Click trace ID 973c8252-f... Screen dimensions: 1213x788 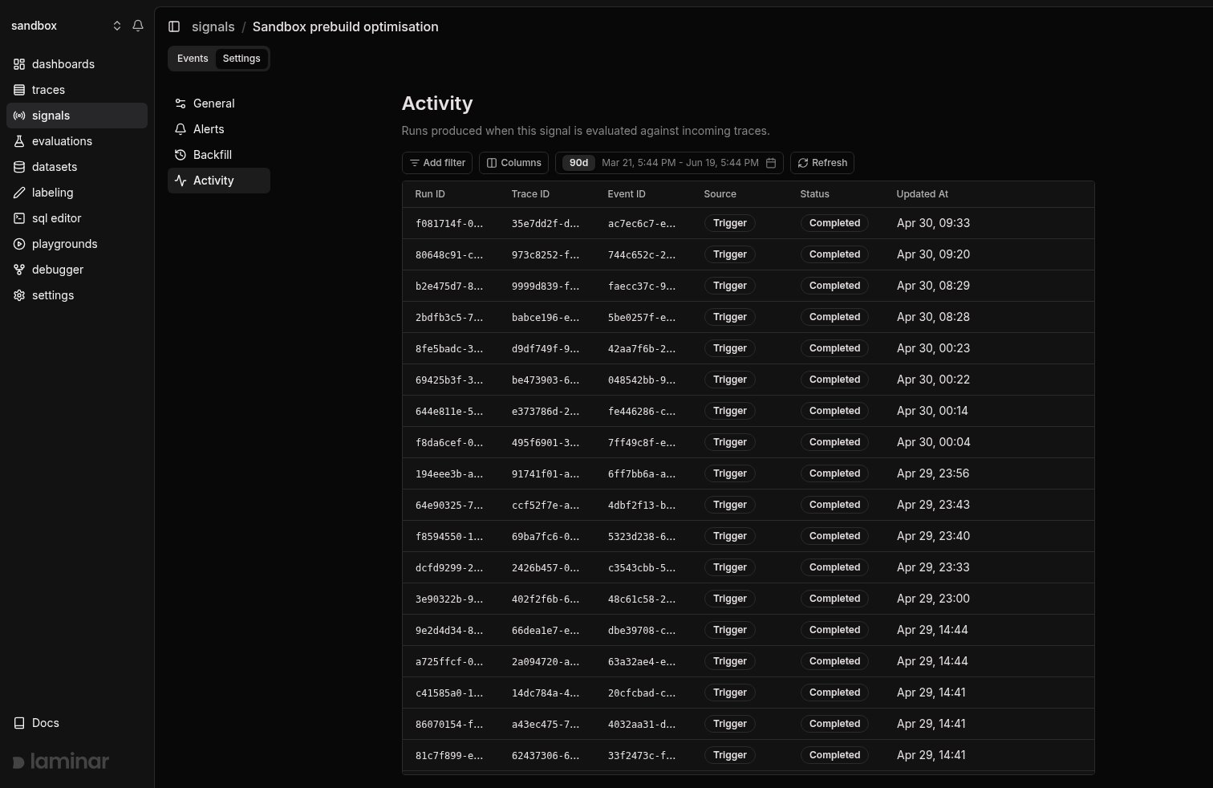tap(546, 255)
